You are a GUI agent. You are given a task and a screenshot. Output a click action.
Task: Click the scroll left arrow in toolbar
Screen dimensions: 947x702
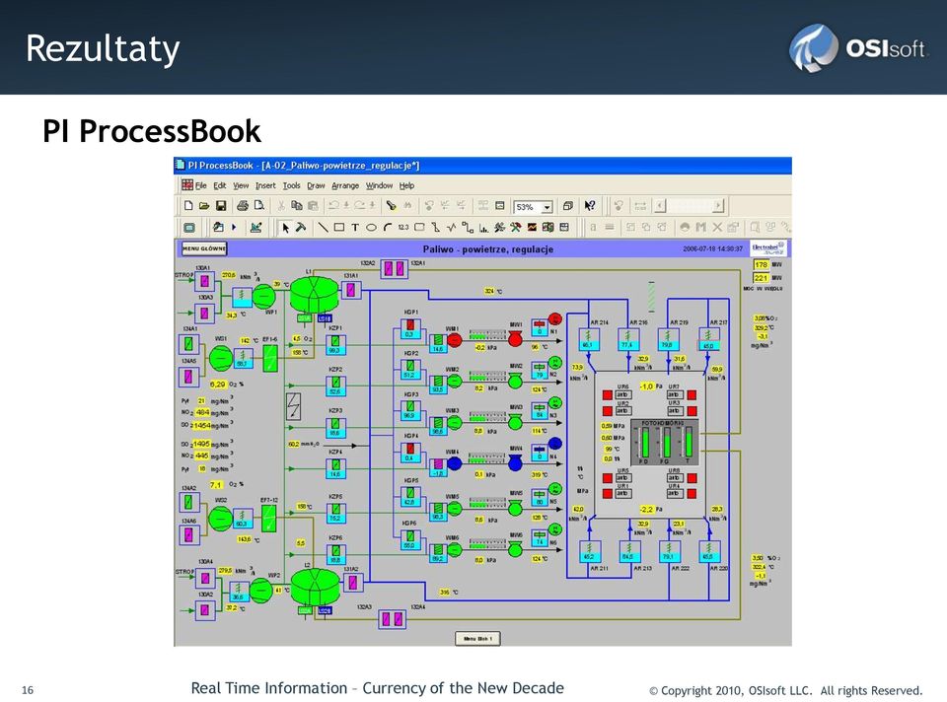660,206
